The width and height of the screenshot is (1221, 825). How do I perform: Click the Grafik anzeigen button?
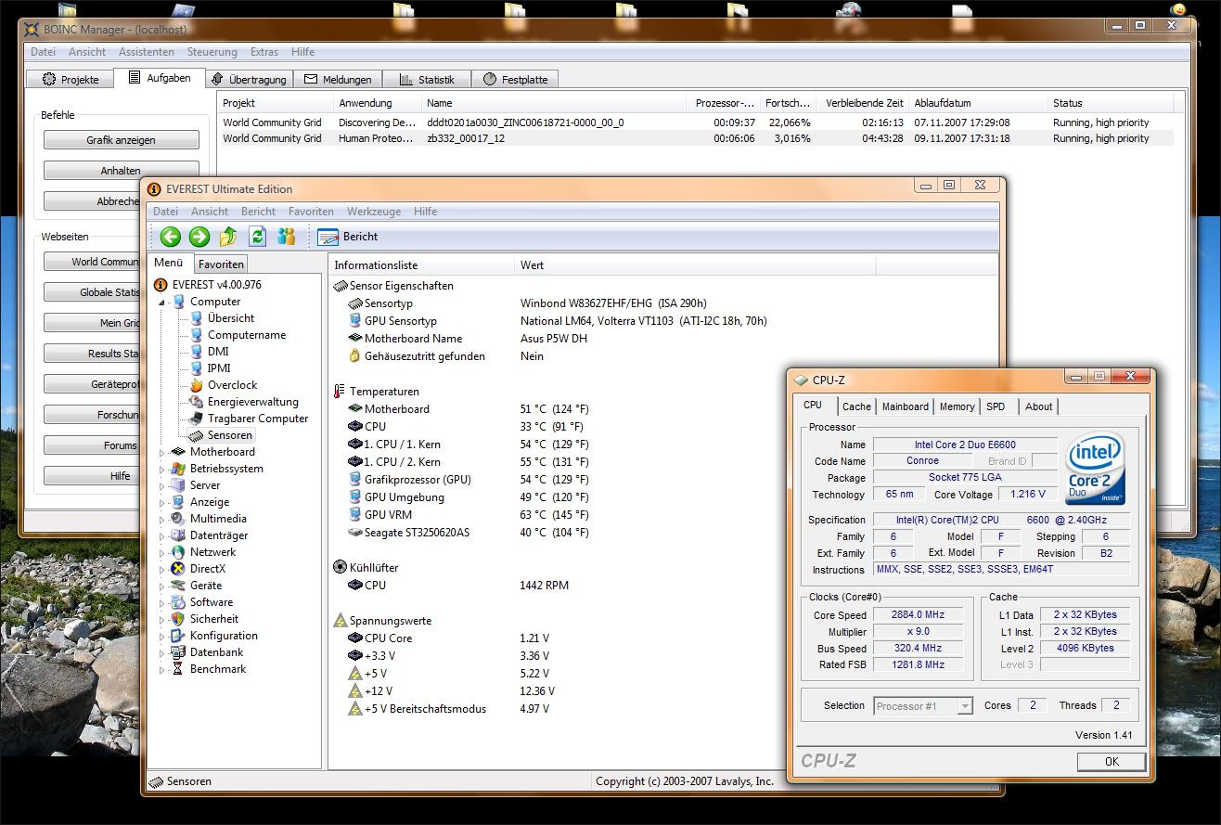(122, 140)
